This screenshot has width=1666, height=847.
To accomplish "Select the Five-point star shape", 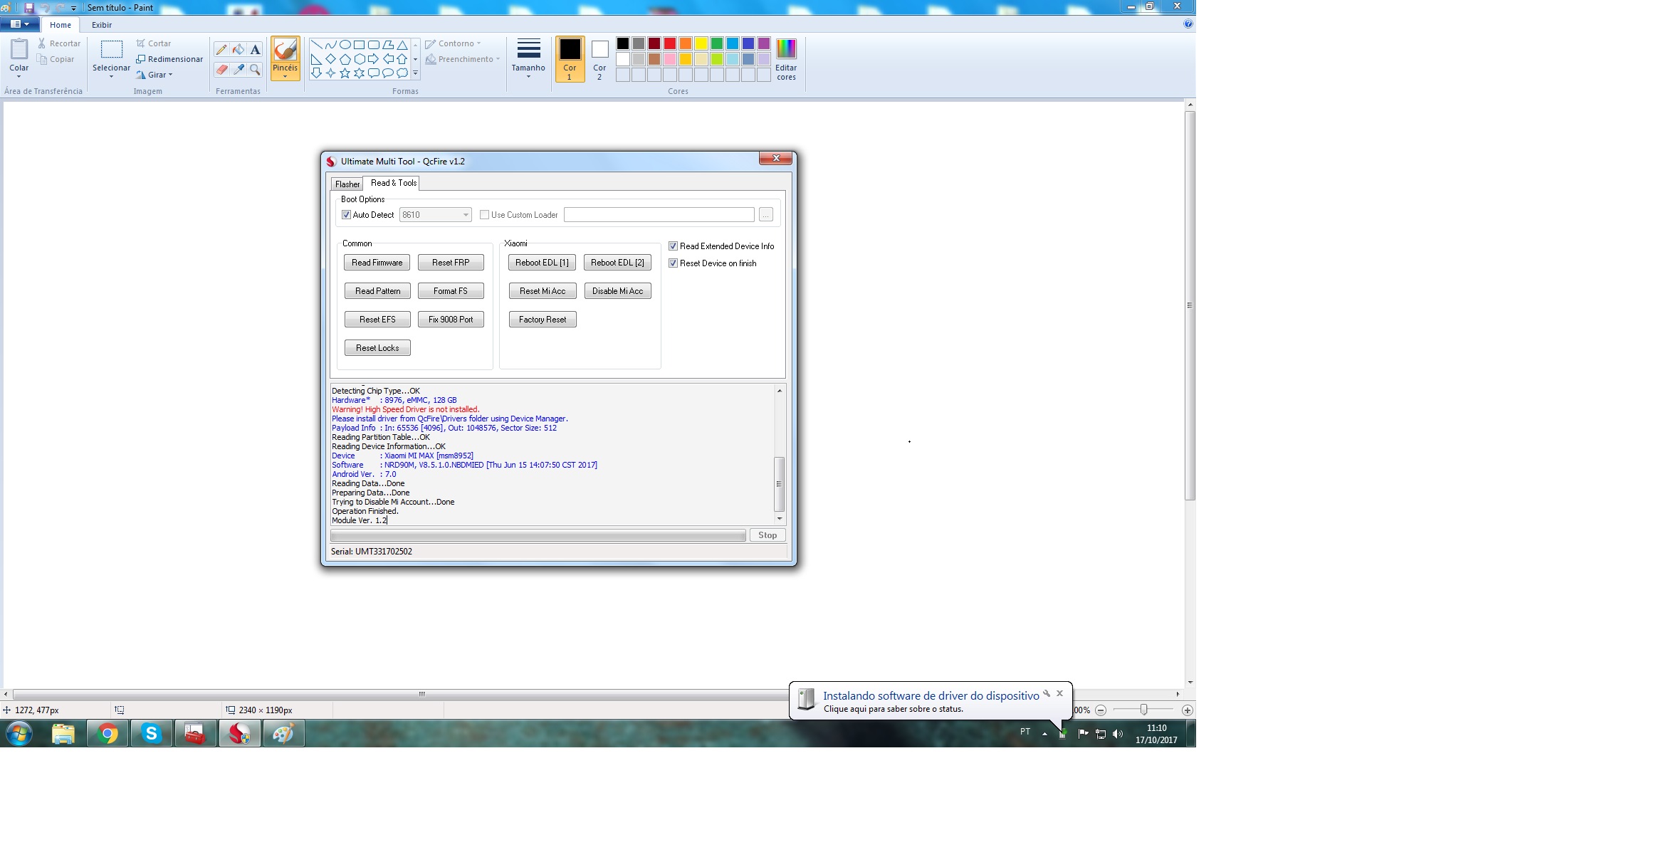I will (x=345, y=73).
